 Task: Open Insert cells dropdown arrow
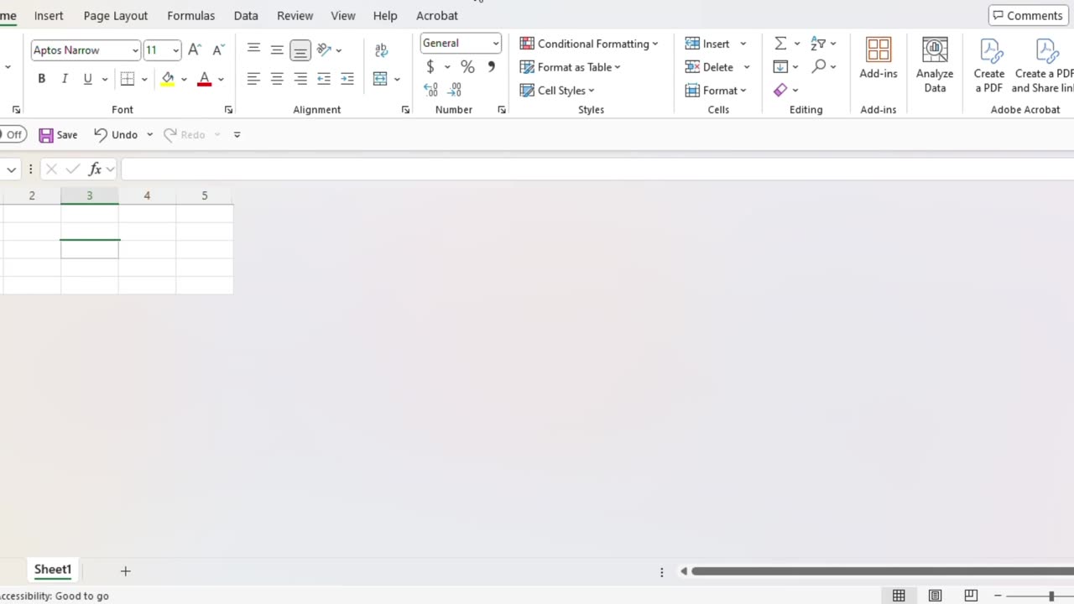click(x=743, y=44)
